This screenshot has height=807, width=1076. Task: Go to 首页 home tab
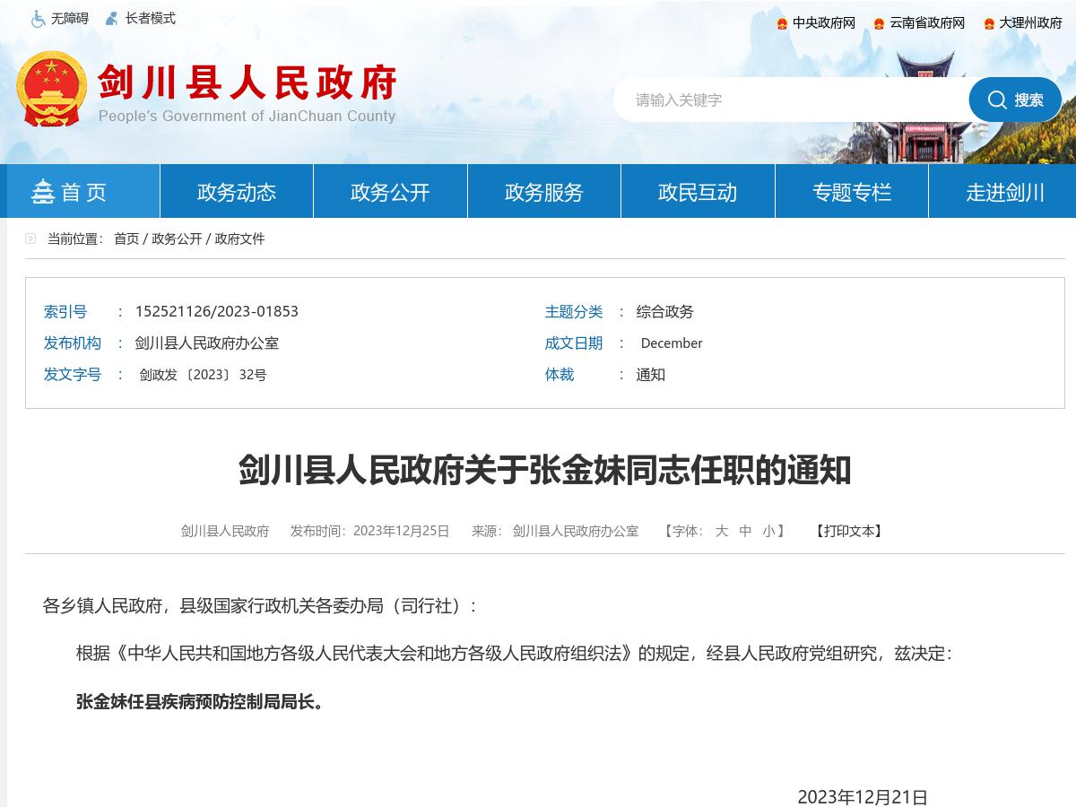(x=83, y=191)
